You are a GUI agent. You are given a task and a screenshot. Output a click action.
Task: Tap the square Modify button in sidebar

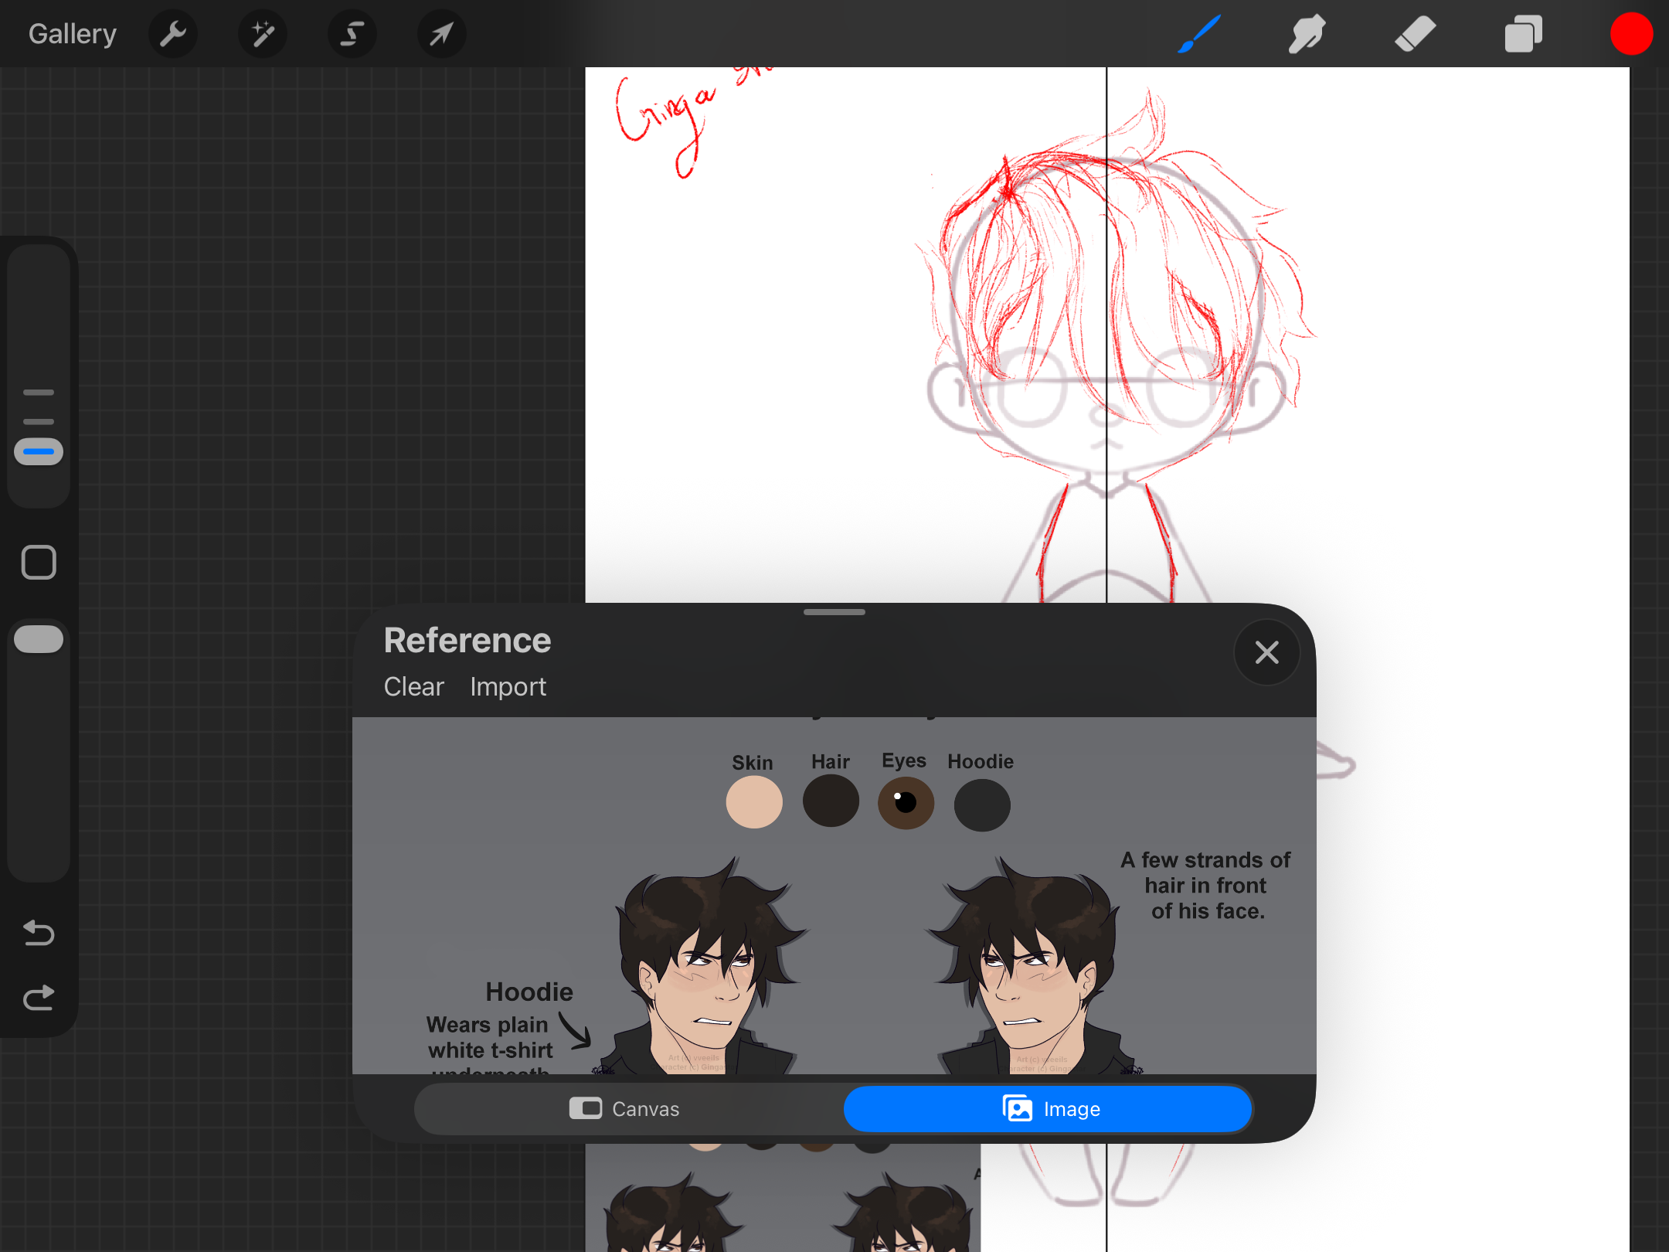click(x=39, y=562)
